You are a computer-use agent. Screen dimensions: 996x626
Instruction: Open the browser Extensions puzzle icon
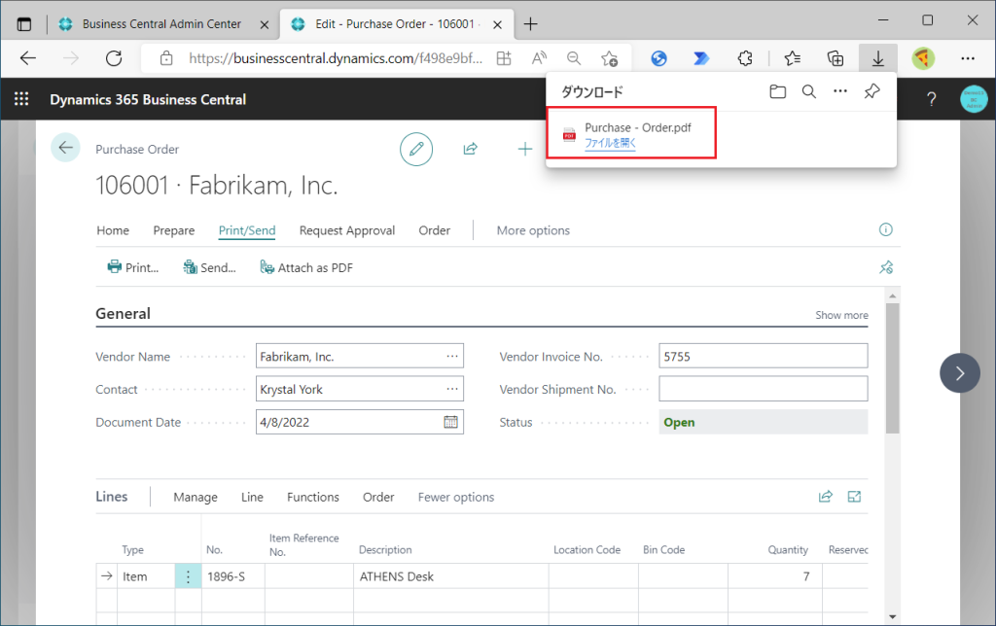click(745, 58)
